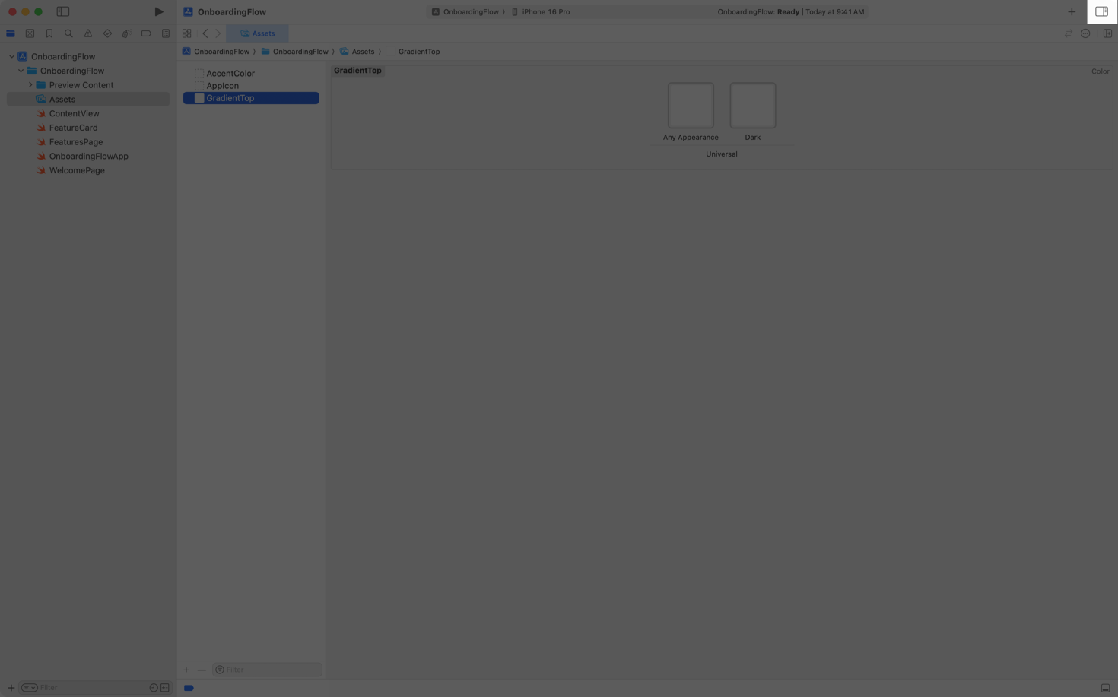The image size is (1118, 697).
Task: Click OnboardingFlow in the jump bar breadcrumb
Action: pos(221,51)
